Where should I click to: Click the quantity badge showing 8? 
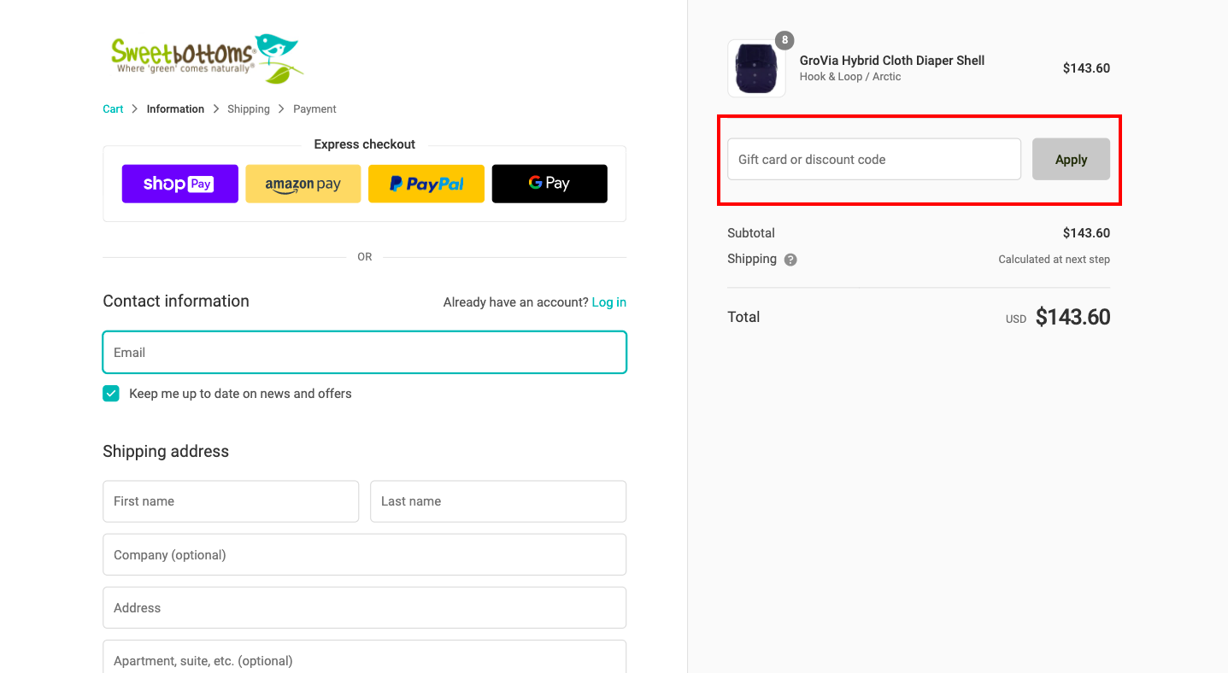(784, 40)
